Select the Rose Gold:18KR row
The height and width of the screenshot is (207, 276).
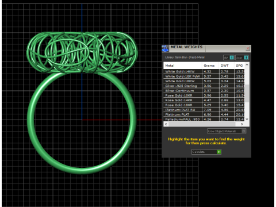click(x=204, y=105)
